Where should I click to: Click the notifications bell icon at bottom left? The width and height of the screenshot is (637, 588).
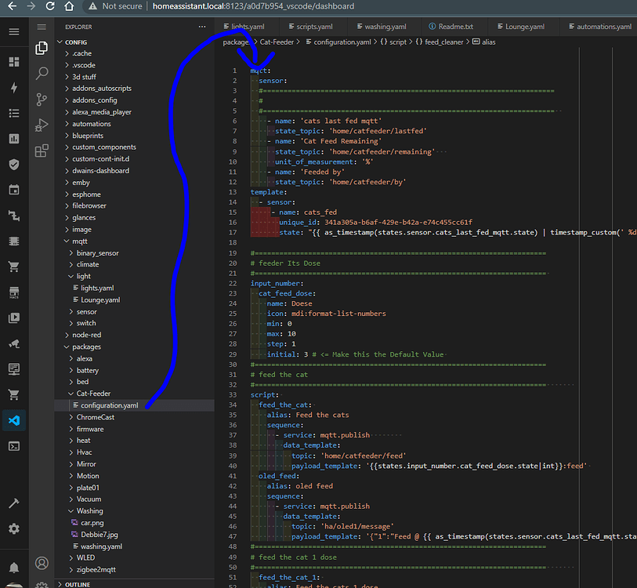(13, 567)
